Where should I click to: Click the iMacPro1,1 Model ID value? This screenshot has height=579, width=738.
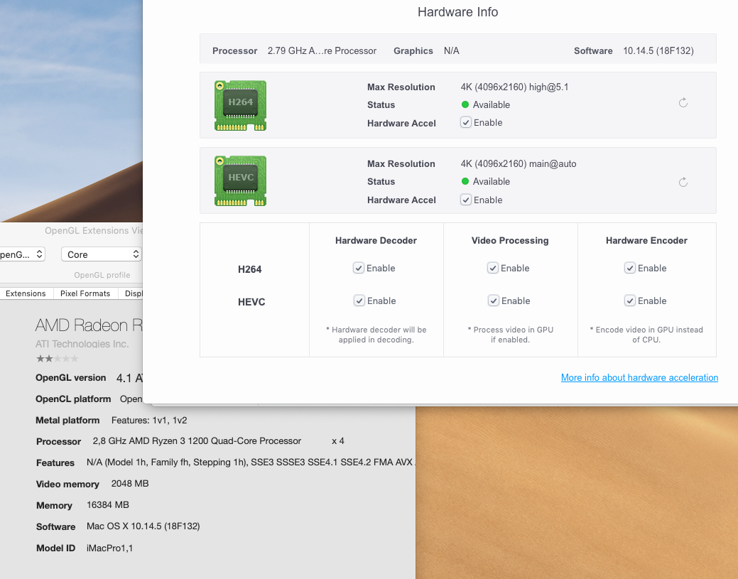[x=110, y=548]
